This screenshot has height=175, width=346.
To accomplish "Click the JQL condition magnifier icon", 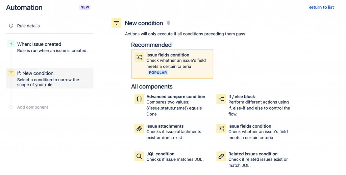I will [x=139, y=156].
